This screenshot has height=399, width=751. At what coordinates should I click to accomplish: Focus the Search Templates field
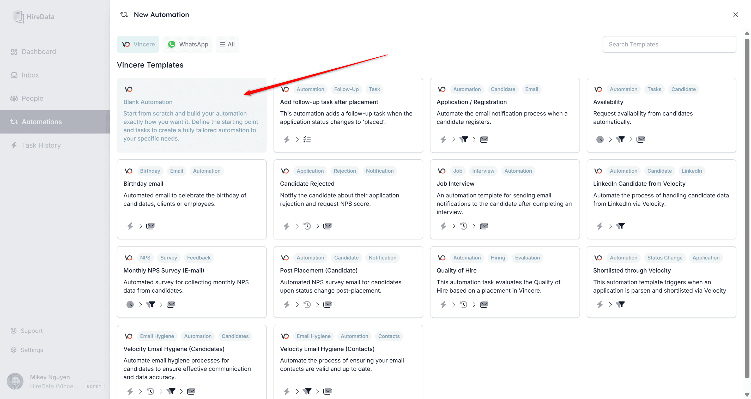(669, 44)
